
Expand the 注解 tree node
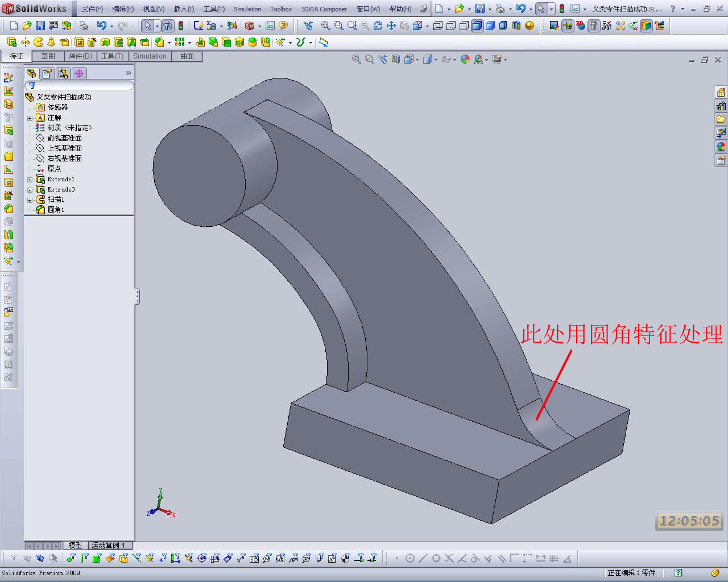coord(30,118)
